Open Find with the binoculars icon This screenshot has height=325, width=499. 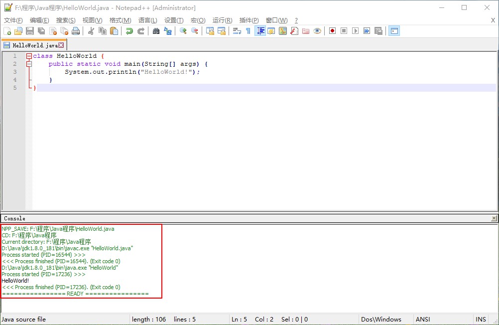pyautogui.click(x=156, y=31)
